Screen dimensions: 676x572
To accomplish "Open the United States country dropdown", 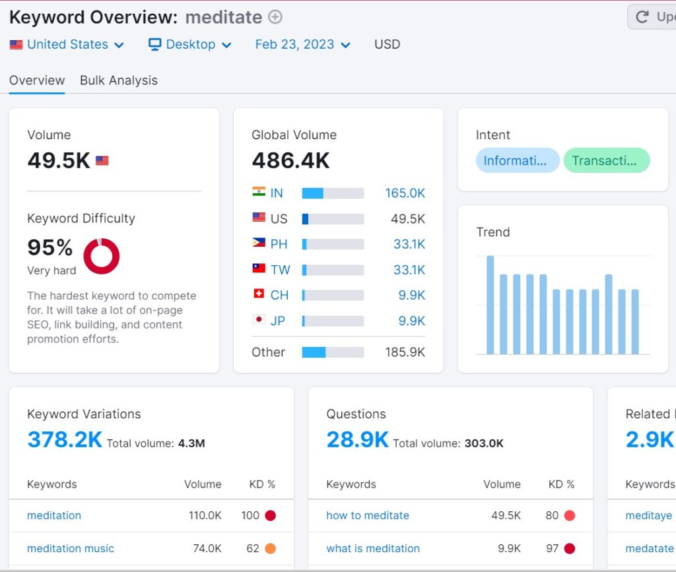I will [67, 45].
